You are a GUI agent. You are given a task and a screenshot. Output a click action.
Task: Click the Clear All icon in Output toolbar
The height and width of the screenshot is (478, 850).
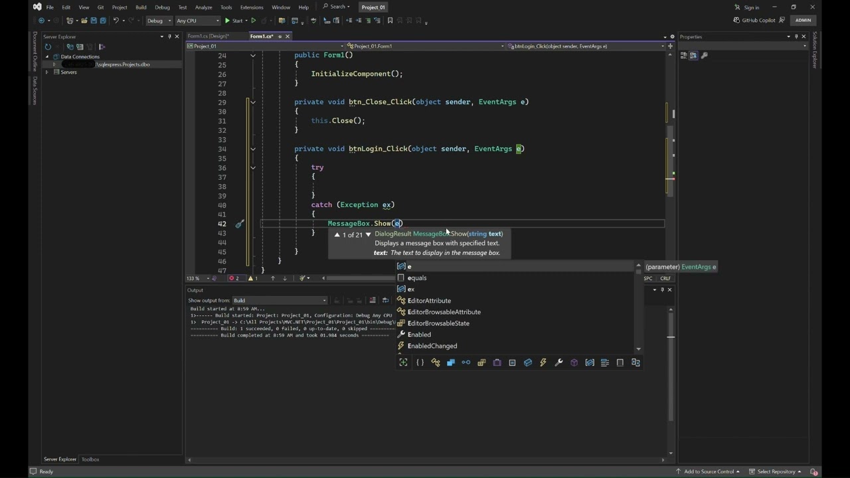tap(373, 301)
